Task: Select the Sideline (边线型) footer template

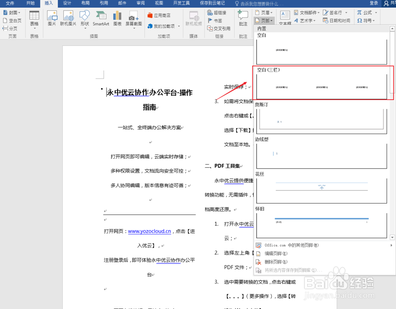Action: click(322, 153)
